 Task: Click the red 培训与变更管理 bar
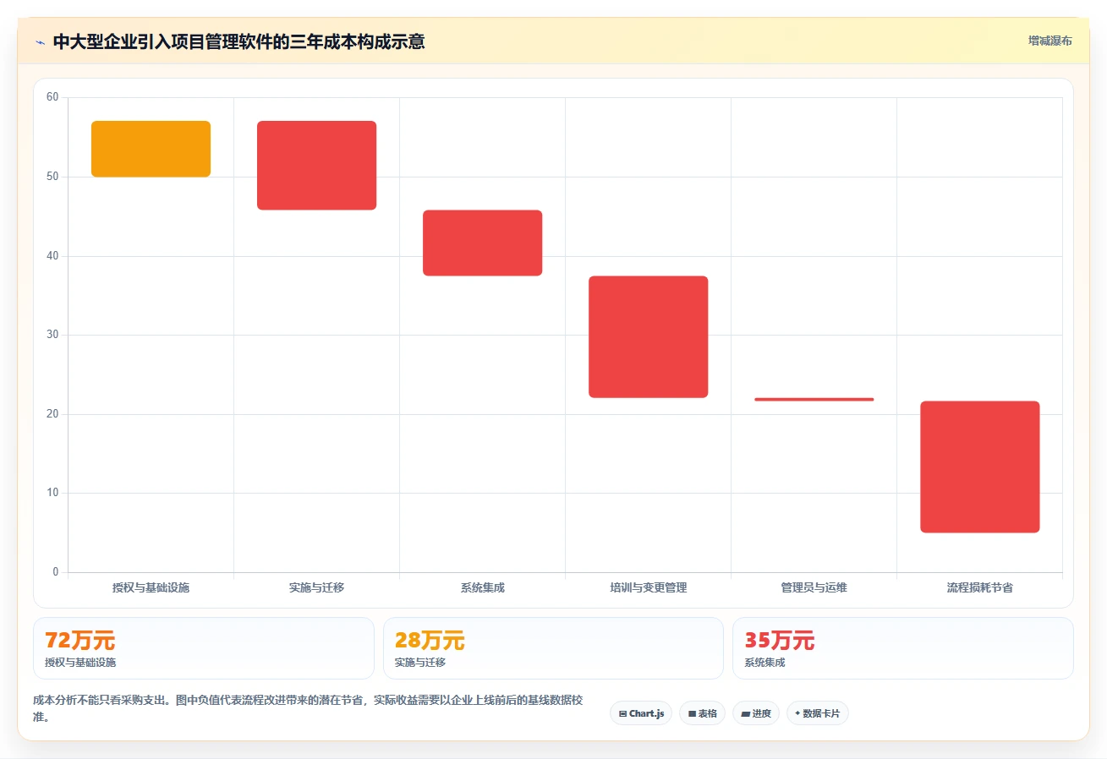pos(648,336)
